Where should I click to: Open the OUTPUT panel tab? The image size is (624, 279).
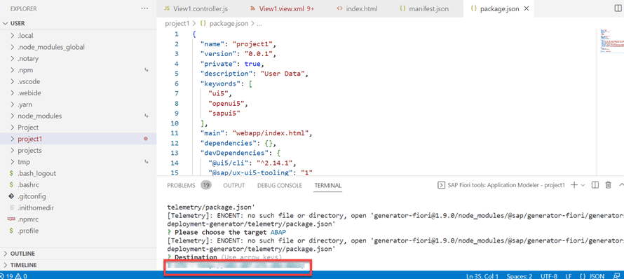point(234,185)
